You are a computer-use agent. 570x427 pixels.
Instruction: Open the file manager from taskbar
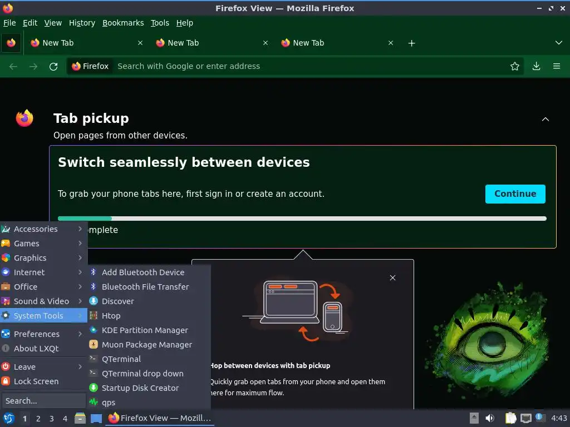80,418
